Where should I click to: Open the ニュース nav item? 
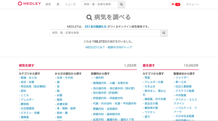(70, 4)
